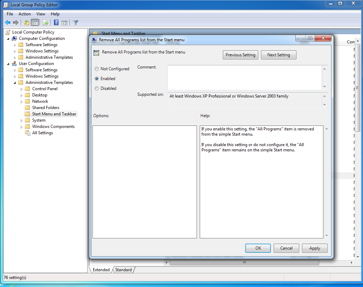Click the Show/Hide Action Pane icon
This screenshot has width=363, height=287.
tap(64, 23)
